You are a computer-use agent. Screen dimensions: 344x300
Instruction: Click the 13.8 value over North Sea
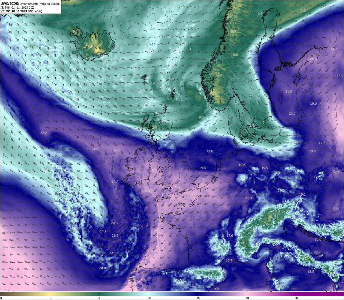pyautogui.click(x=210, y=151)
